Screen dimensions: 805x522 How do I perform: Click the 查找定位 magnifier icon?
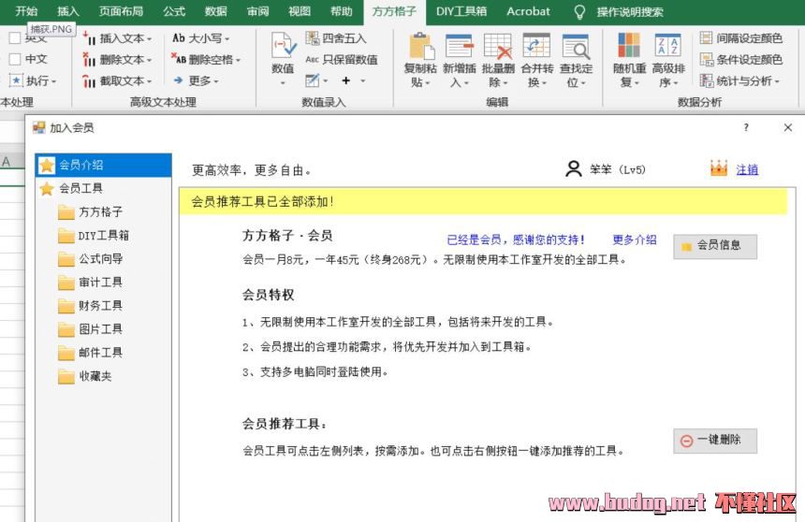[x=576, y=47]
